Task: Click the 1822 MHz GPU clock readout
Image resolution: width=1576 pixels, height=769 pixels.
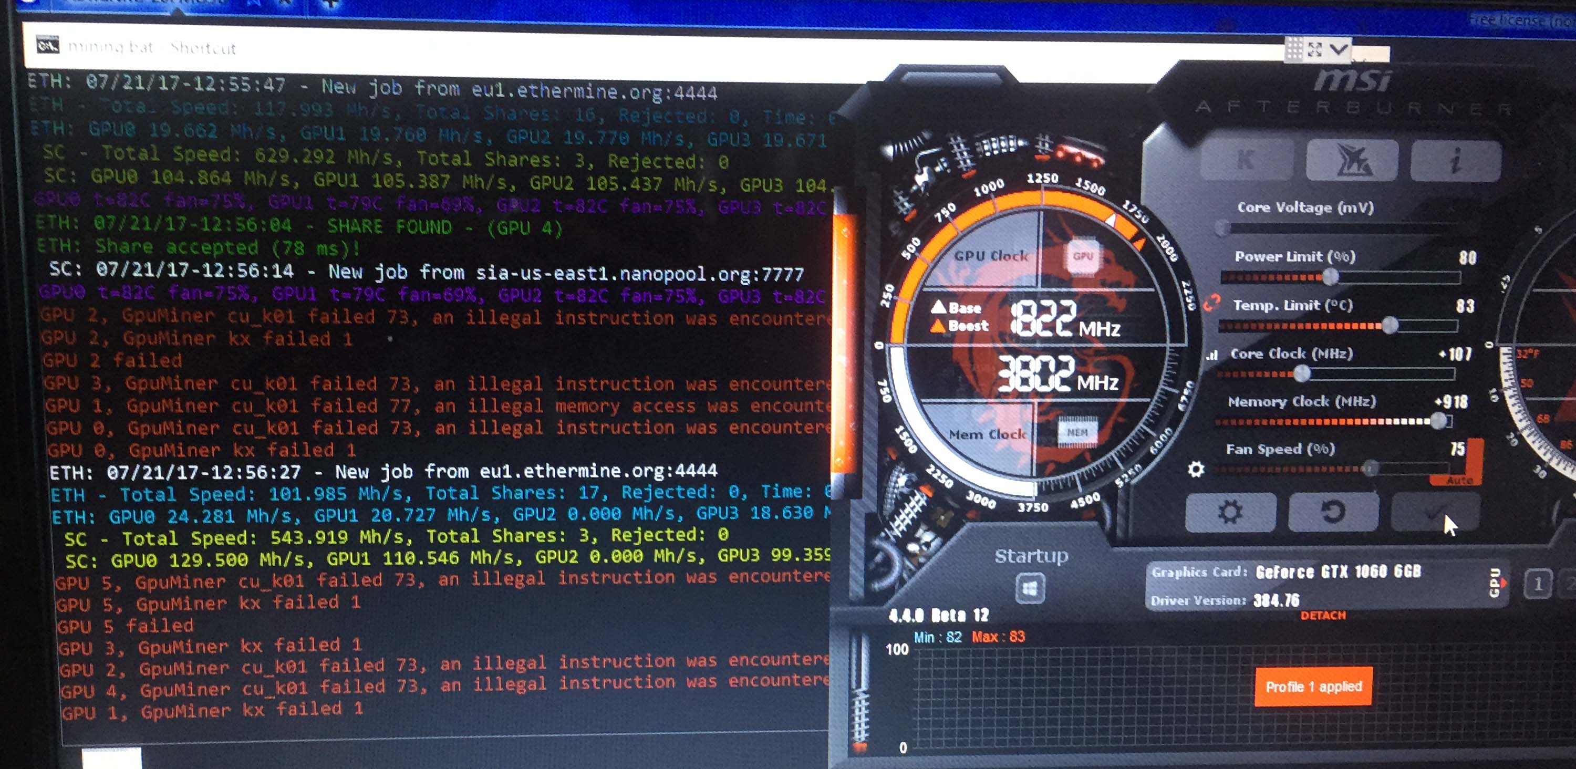Action: (x=1065, y=319)
